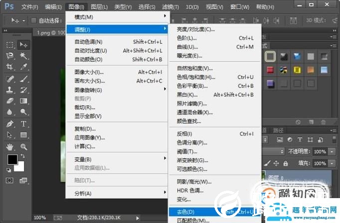Select the Eyedropper tool

pos(23,67)
